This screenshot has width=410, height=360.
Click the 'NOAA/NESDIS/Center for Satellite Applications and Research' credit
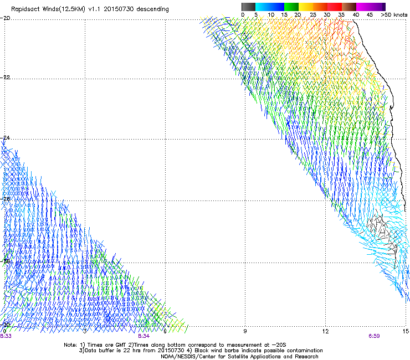(x=239, y=357)
